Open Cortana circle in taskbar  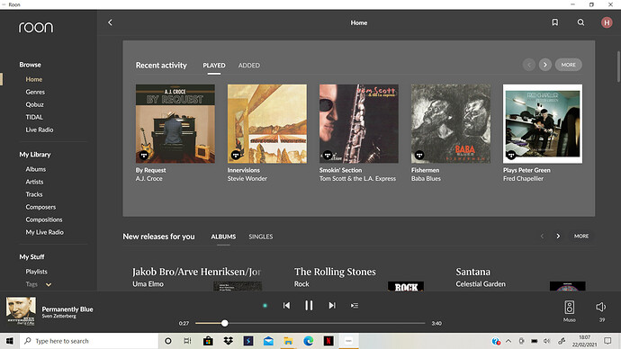(168, 341)
